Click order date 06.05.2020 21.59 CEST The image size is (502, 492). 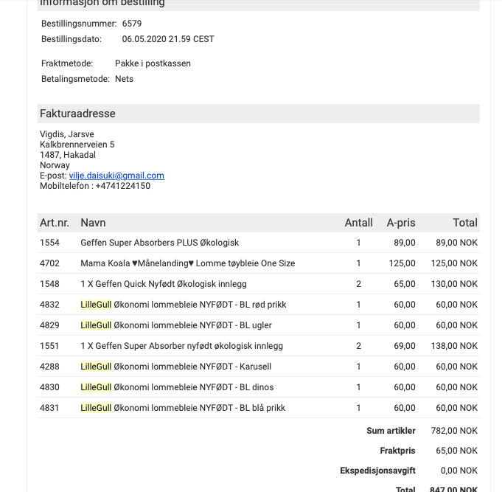[x=168, y=39]
